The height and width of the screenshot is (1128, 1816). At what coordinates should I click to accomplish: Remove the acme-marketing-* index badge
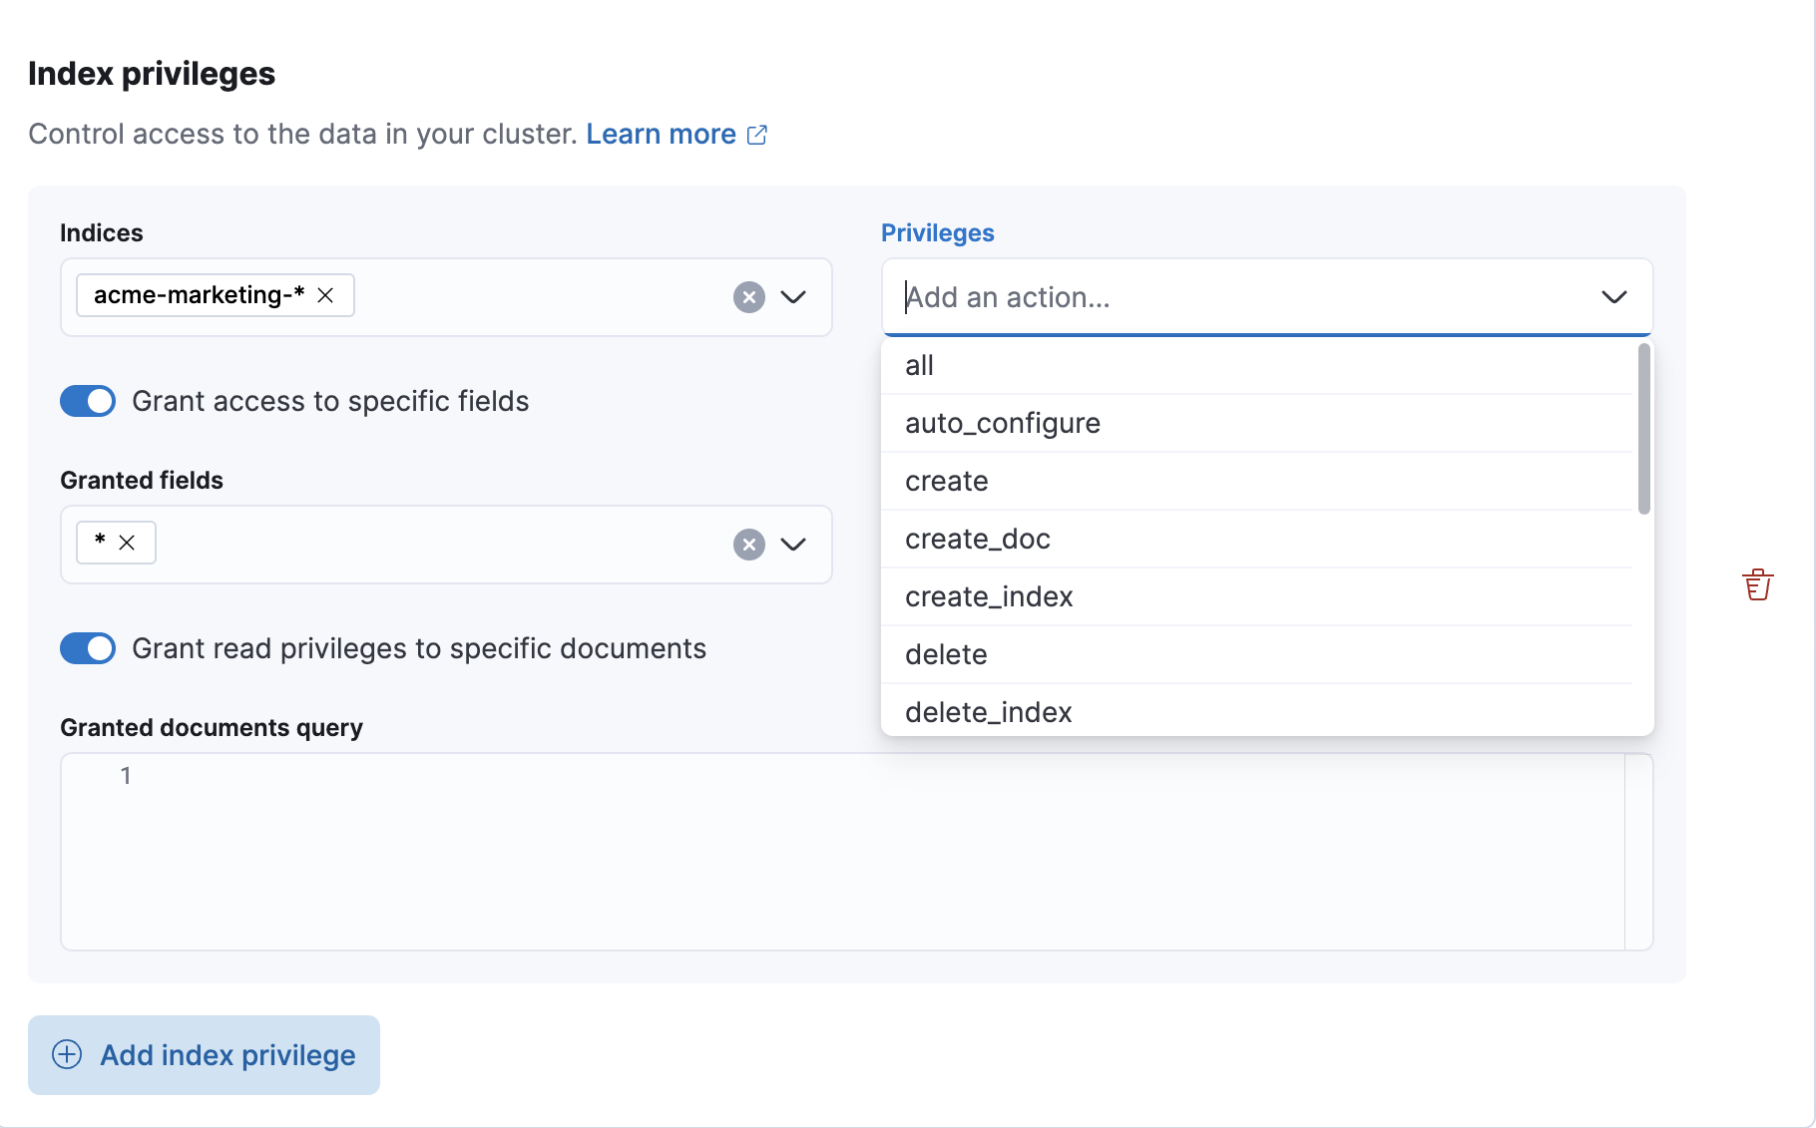pyautogui.click(x=325, y=295)
